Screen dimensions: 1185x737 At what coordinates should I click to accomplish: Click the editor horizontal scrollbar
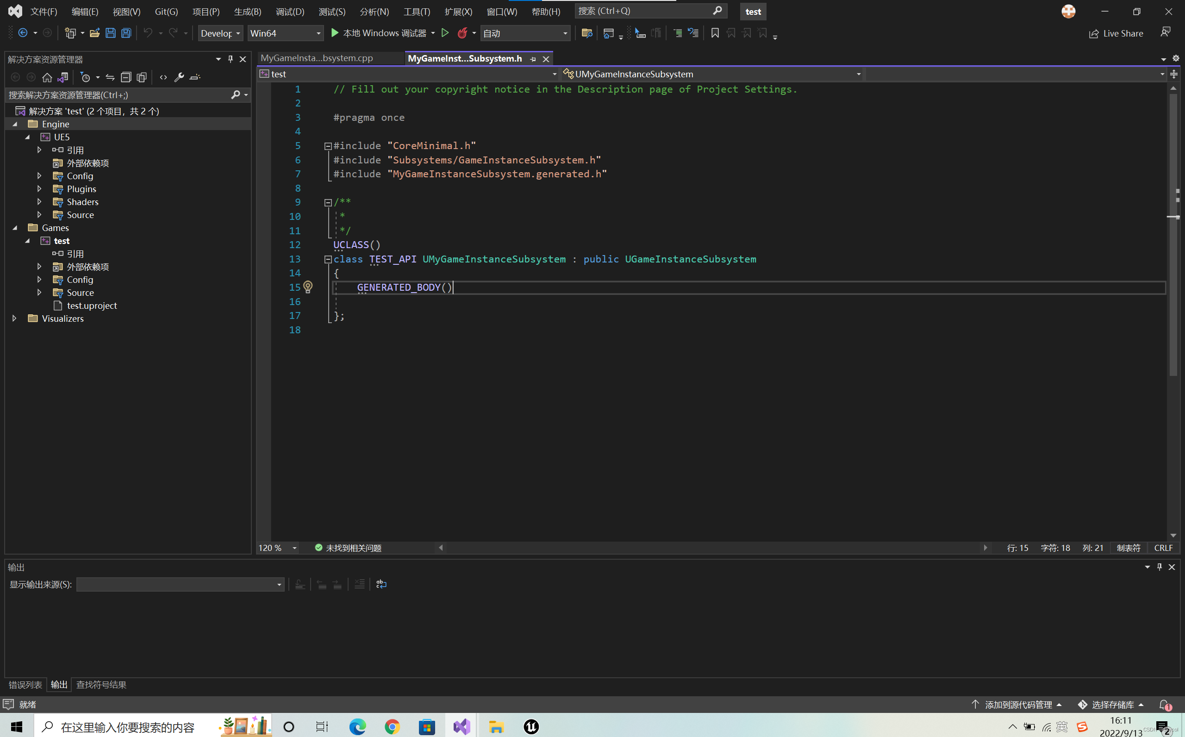713,548
